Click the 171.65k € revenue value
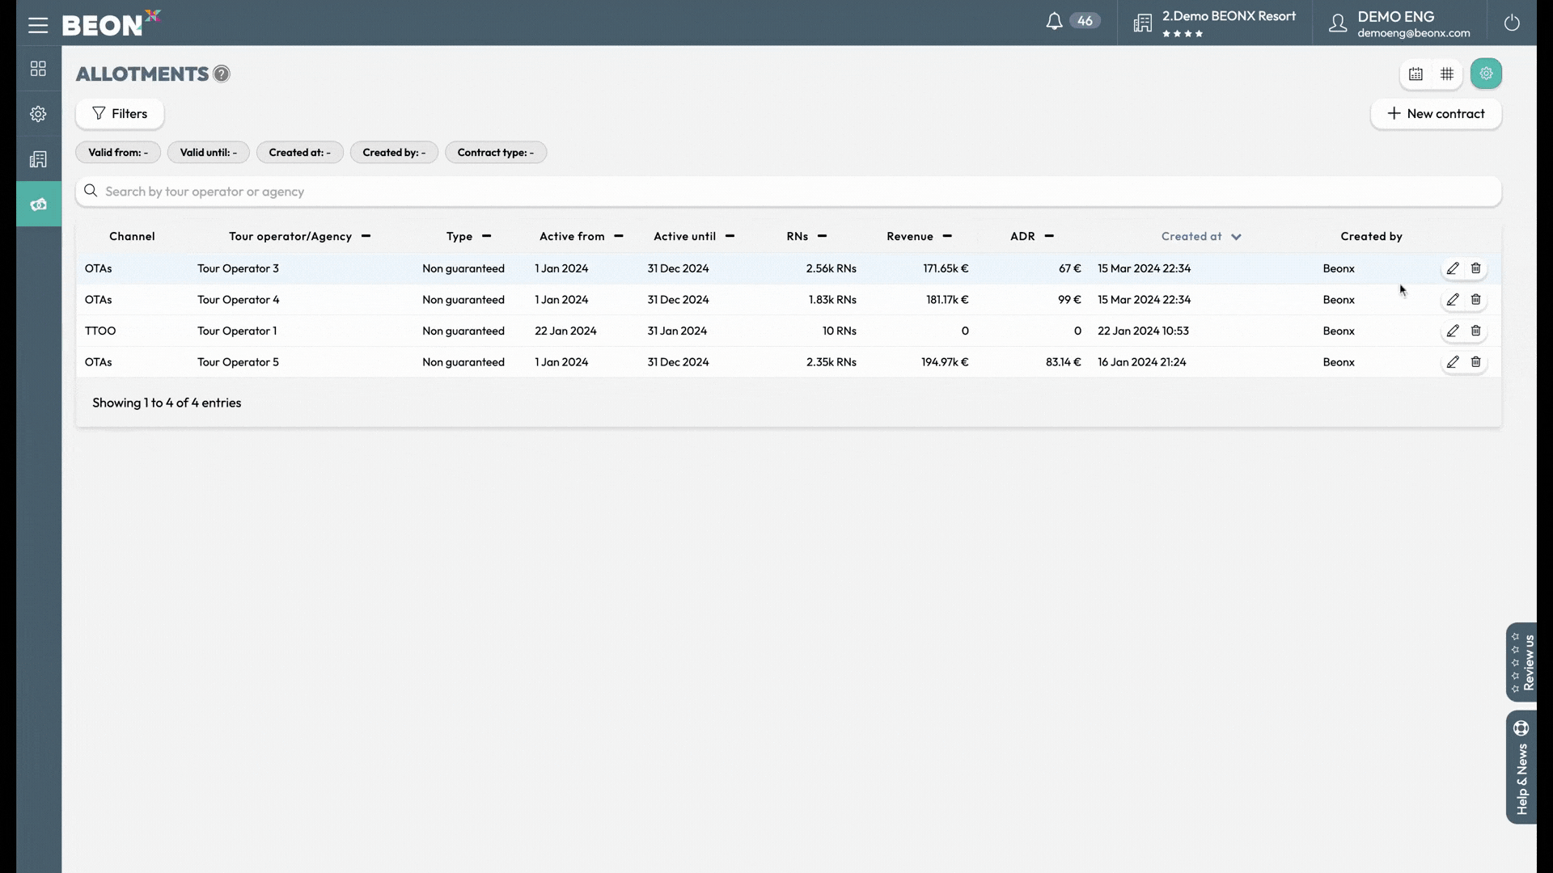The image size is (1553, 873). pyautogui.click(x=946, y=268)
